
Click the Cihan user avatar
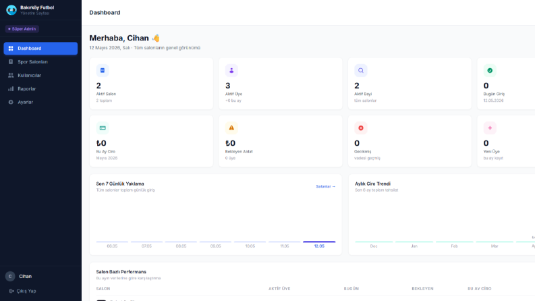click(x=10, y=276)
